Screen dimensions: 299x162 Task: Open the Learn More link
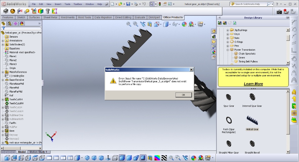253,84
